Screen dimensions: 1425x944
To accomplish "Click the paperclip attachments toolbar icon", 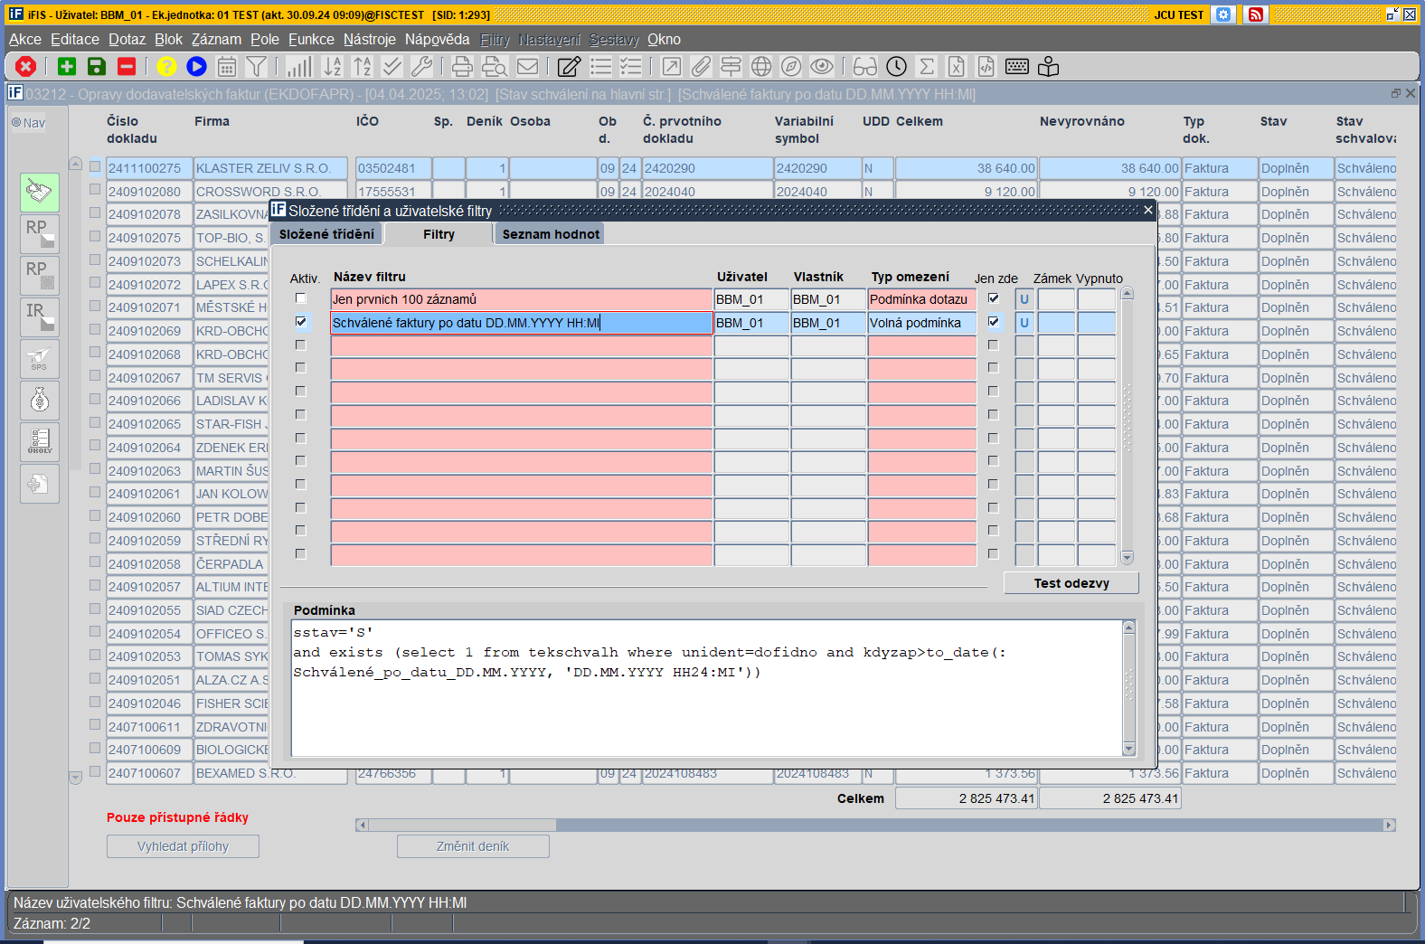I will pyautogui.click(x=701, y=66).
